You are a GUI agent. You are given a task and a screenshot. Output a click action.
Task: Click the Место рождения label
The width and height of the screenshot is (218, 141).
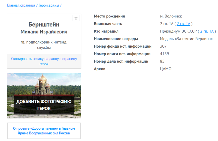[x=109, y=16]
